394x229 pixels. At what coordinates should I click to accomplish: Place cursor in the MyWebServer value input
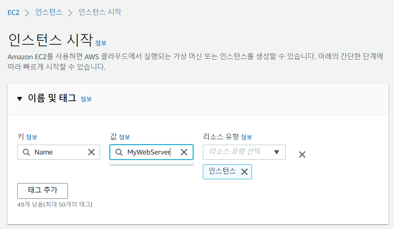pos(151,152)
